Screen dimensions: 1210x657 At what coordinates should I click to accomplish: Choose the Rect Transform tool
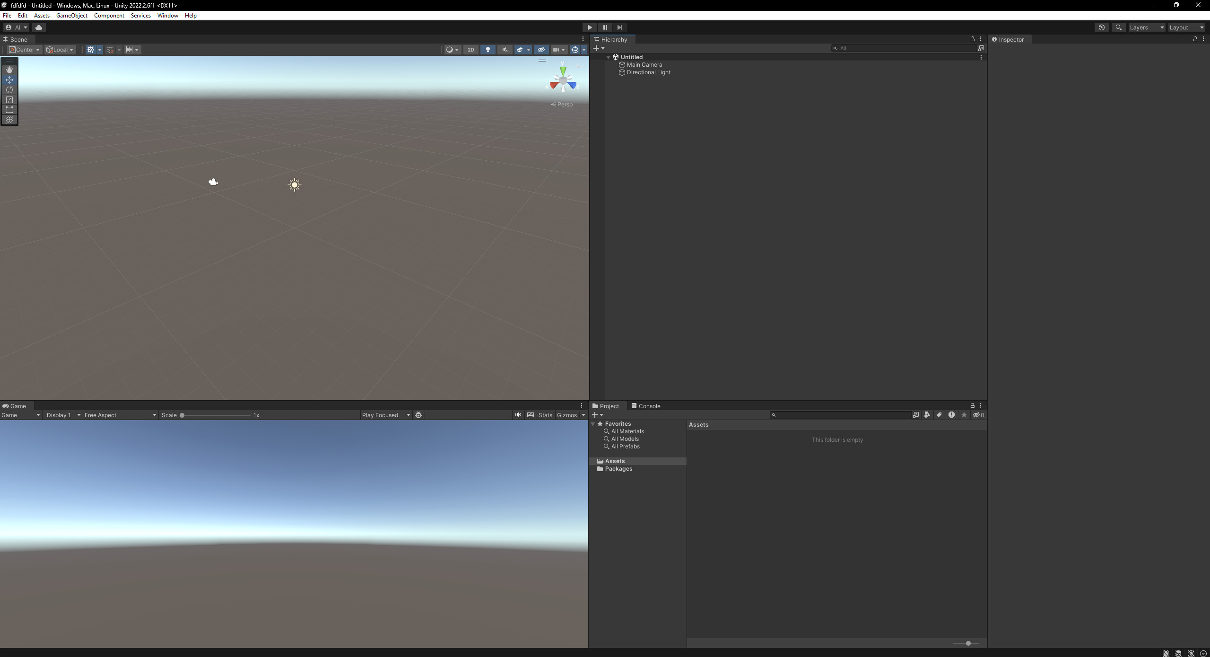(x=9, y=110)
